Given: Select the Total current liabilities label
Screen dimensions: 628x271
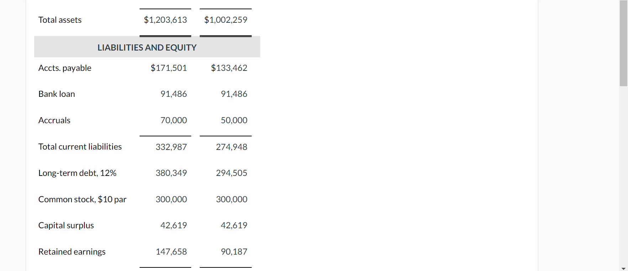Looking at the screenshot, I should coord(80,147).
